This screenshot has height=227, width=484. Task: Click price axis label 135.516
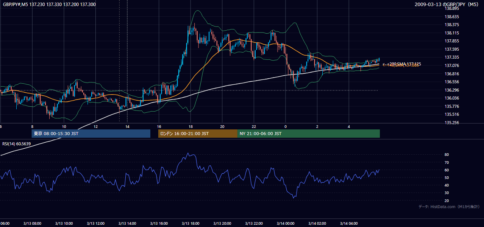[x=452, y=114]
